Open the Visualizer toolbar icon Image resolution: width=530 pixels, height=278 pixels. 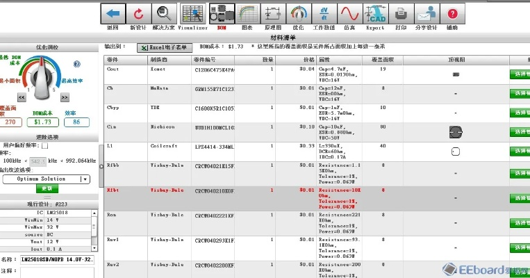(192, 13)
